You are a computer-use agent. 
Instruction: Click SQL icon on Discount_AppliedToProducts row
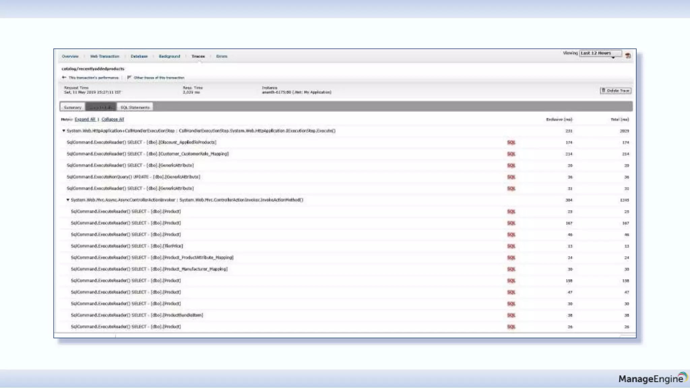tap(511, 142)
